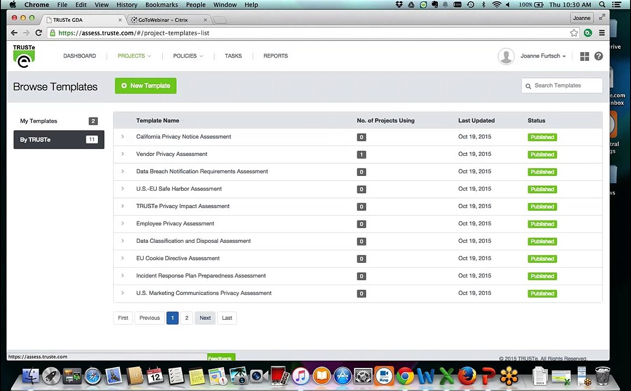Viewport: 631px width, 391px height.
Task: Open the Feedback tab at bottom
Action: [x=221, y=357]
